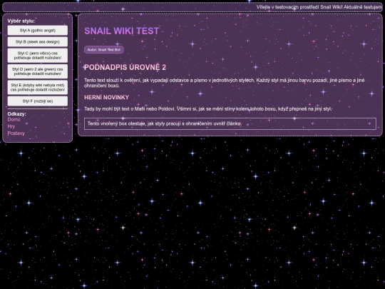Open the Postavy link

[16, 133]
